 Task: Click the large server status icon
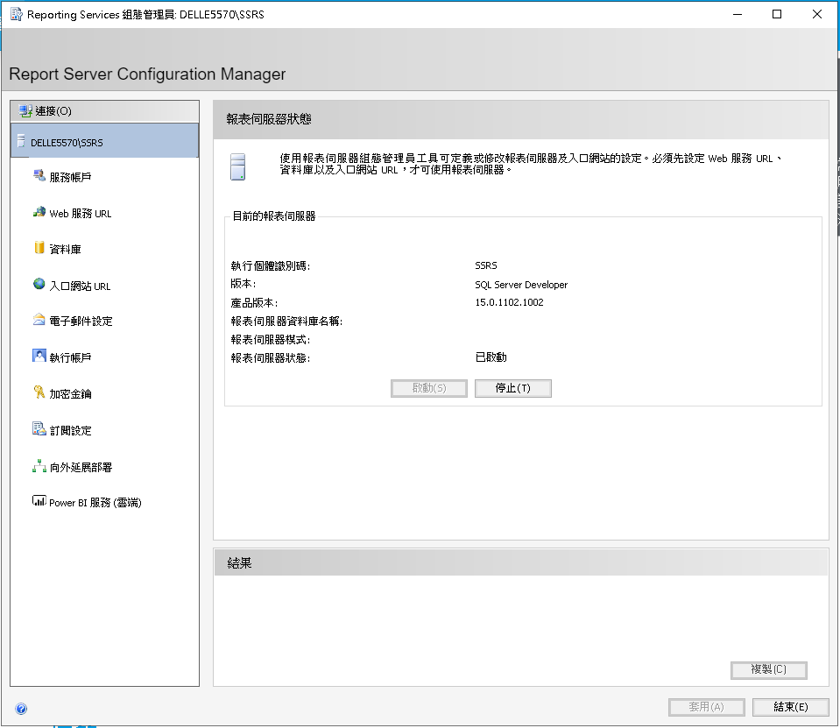click(x=238, y=166)
